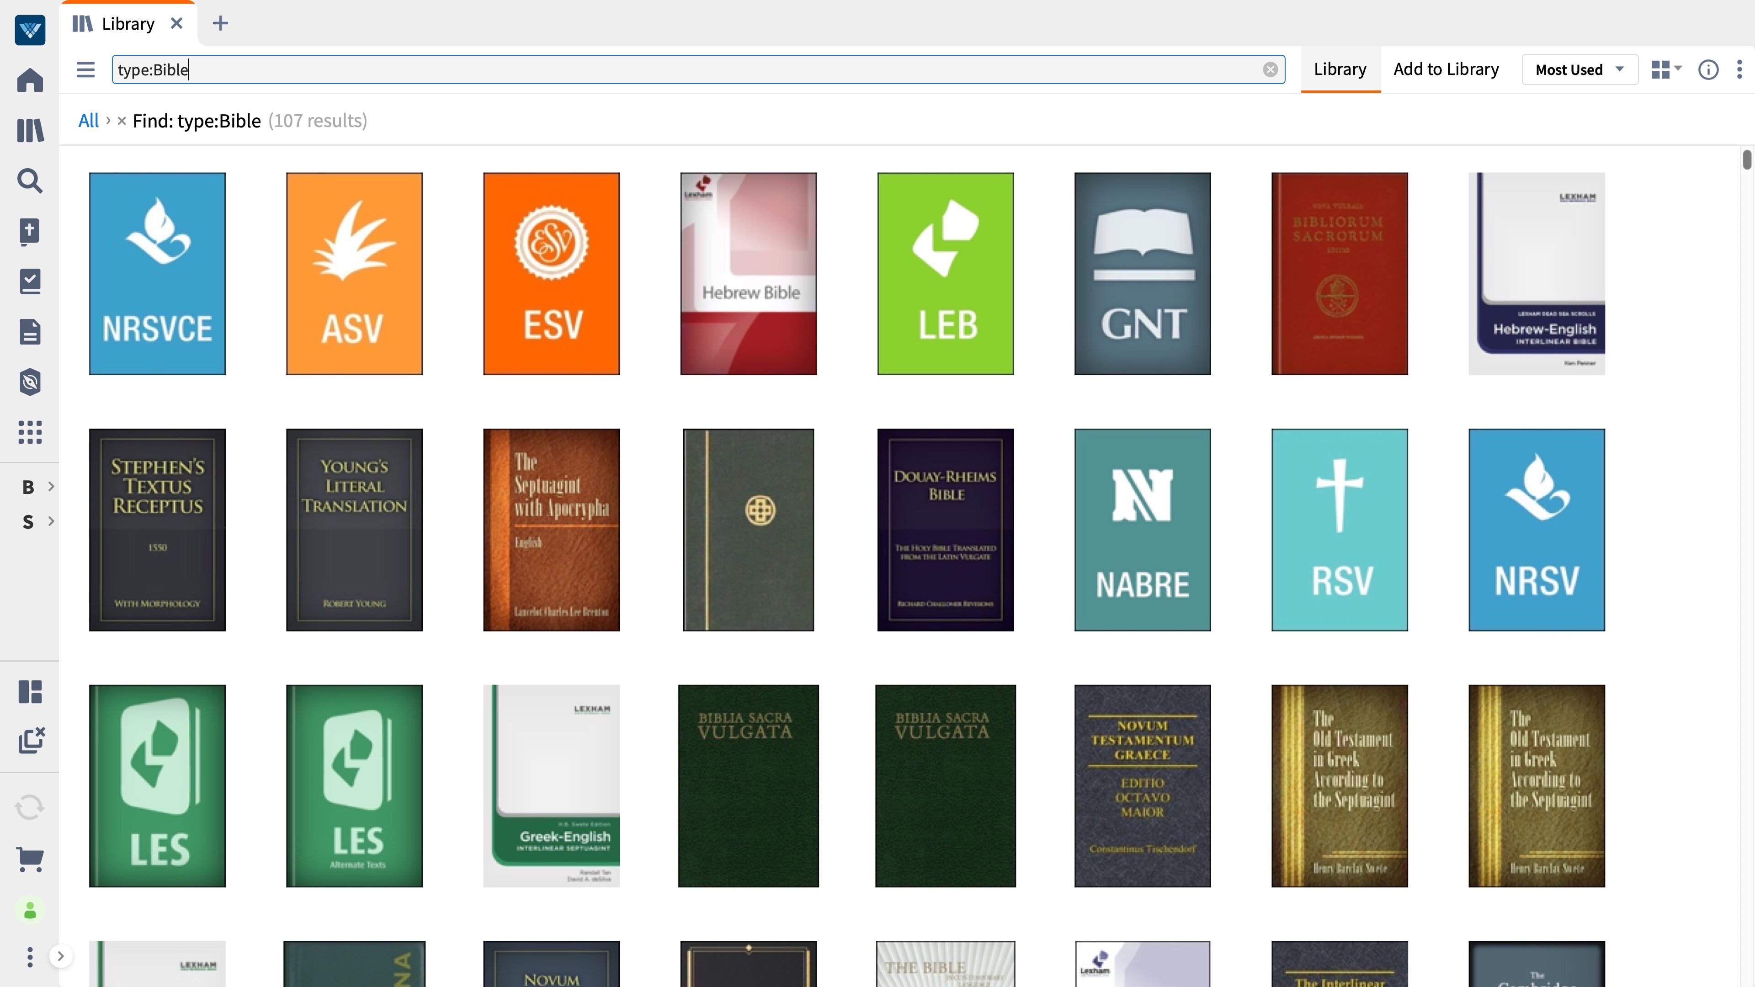The width and height of the screenshot is (1755, 987).
Task: Open the Bibliorum Sacrorum cover
Action: pyautogui.click(x=1340, y=273)
